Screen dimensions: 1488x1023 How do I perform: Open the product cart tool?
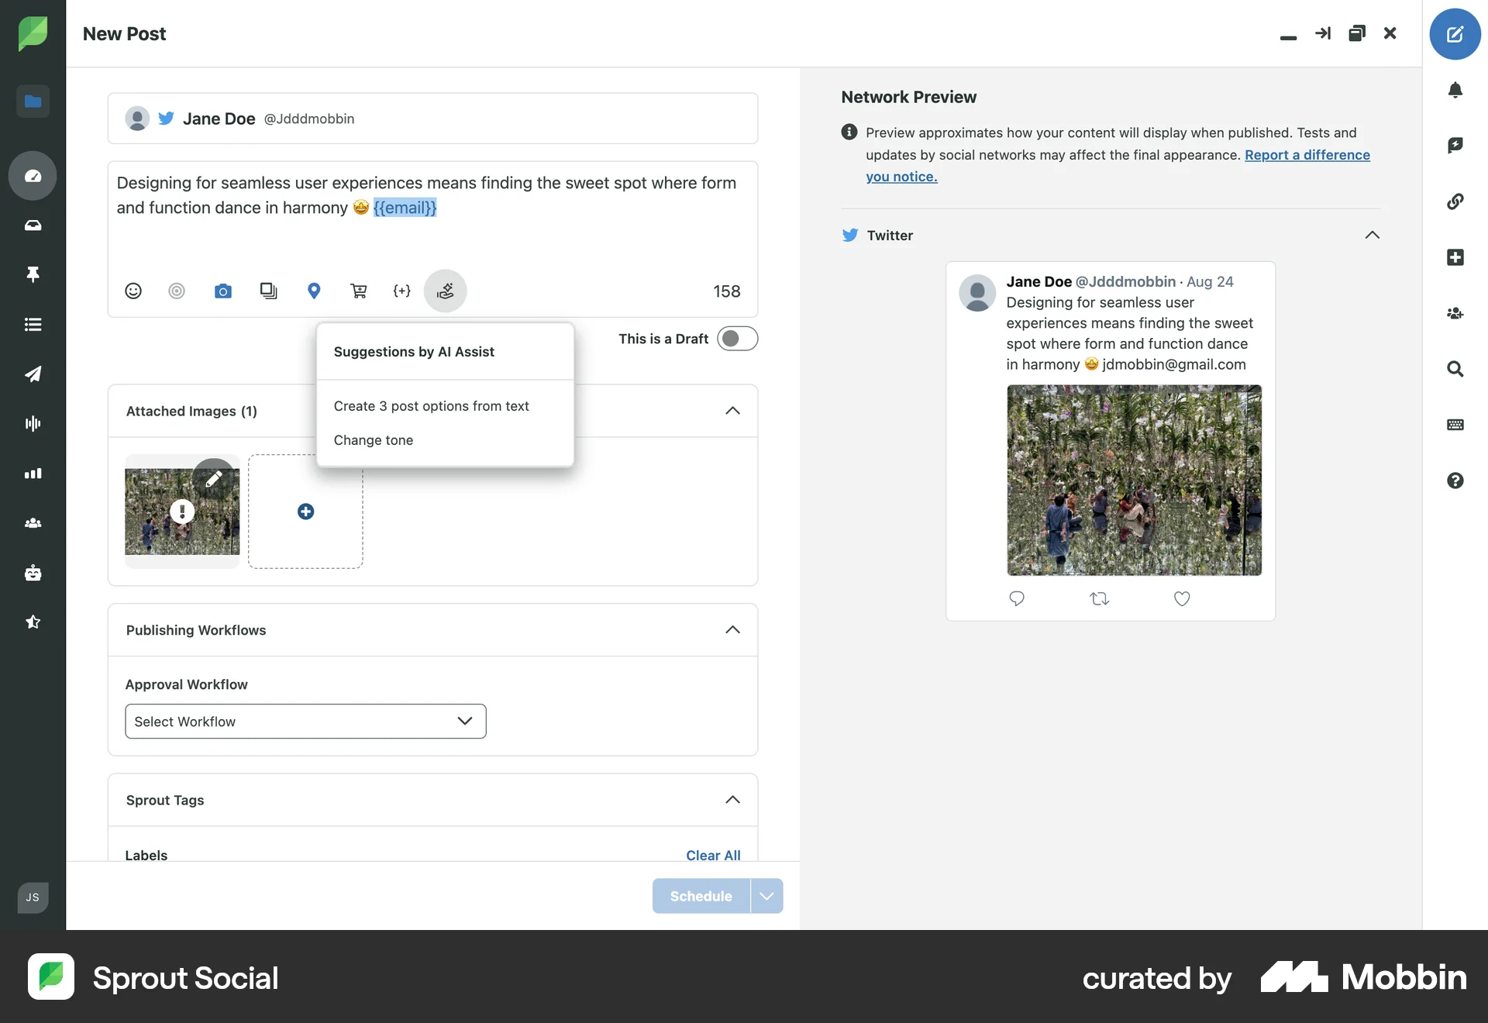pyautogui.click(x=359, y=291)
